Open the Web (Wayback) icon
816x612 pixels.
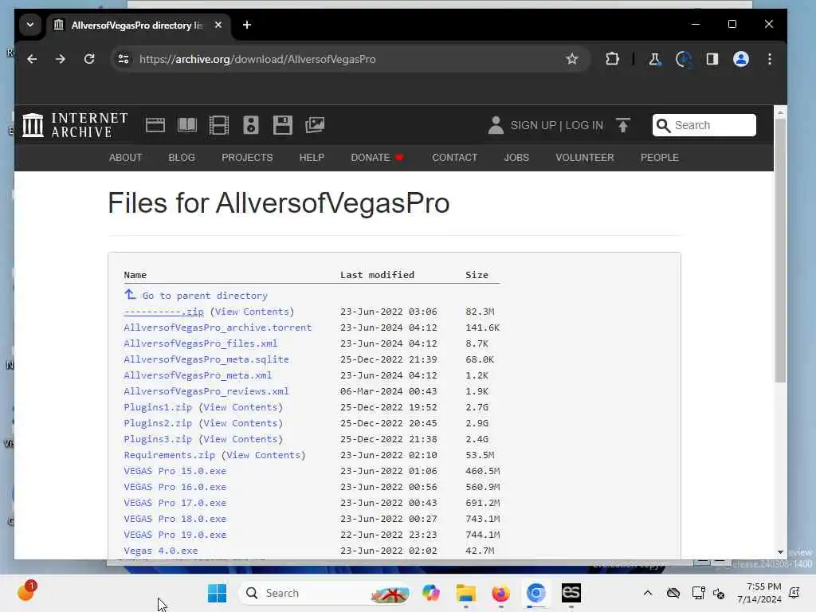(155, 125)
